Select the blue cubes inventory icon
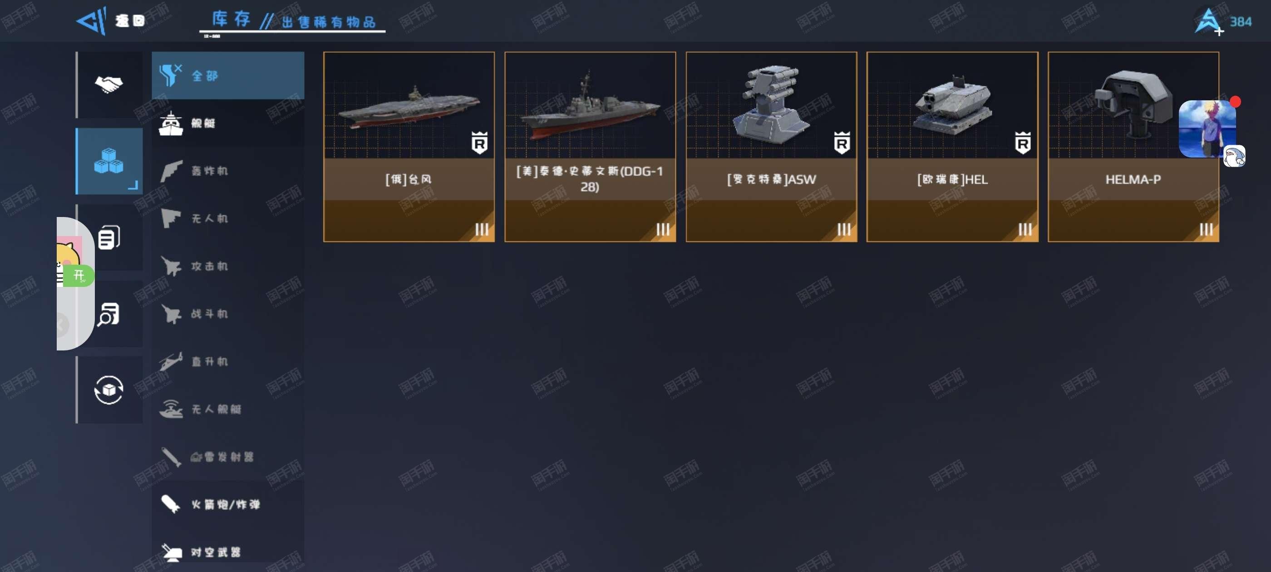The height and width of the screenshot is (572, 1271). tap(109, 161)
